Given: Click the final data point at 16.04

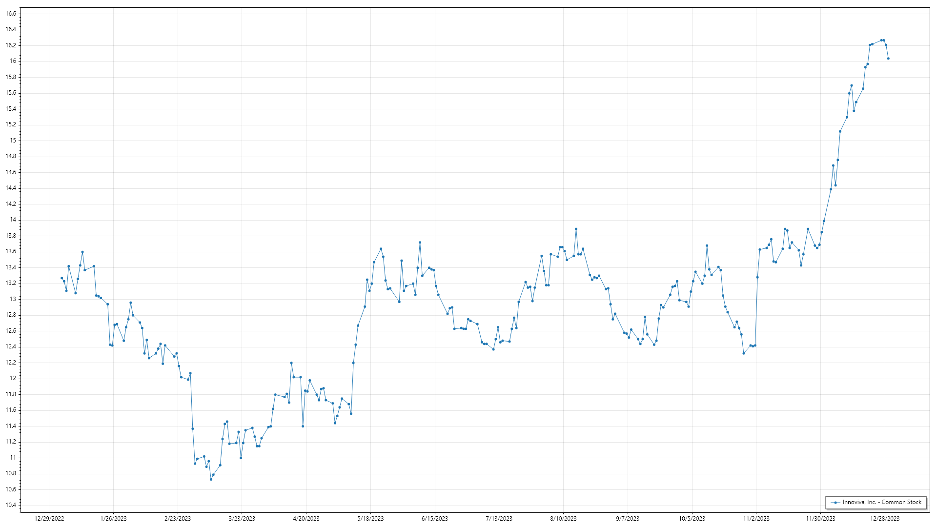Looking at the screenshot, I should [x=888, y=59].
